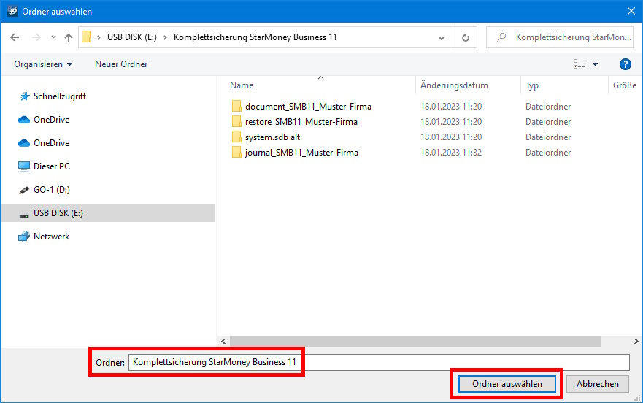This screenshot has height=403, width=643.
Task: Open the Organisieren menu
Action: [43, 64]
